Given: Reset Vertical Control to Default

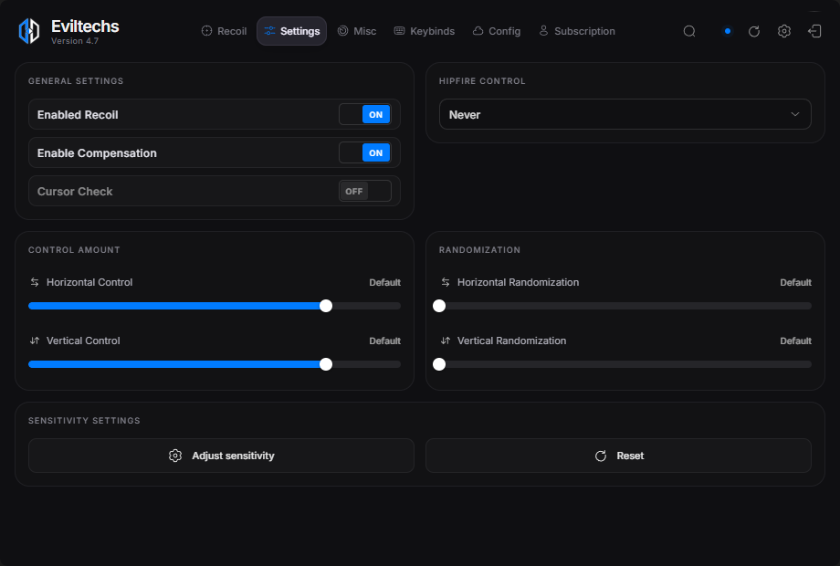Looking at the screenshot, I should [x=384, y=341].
